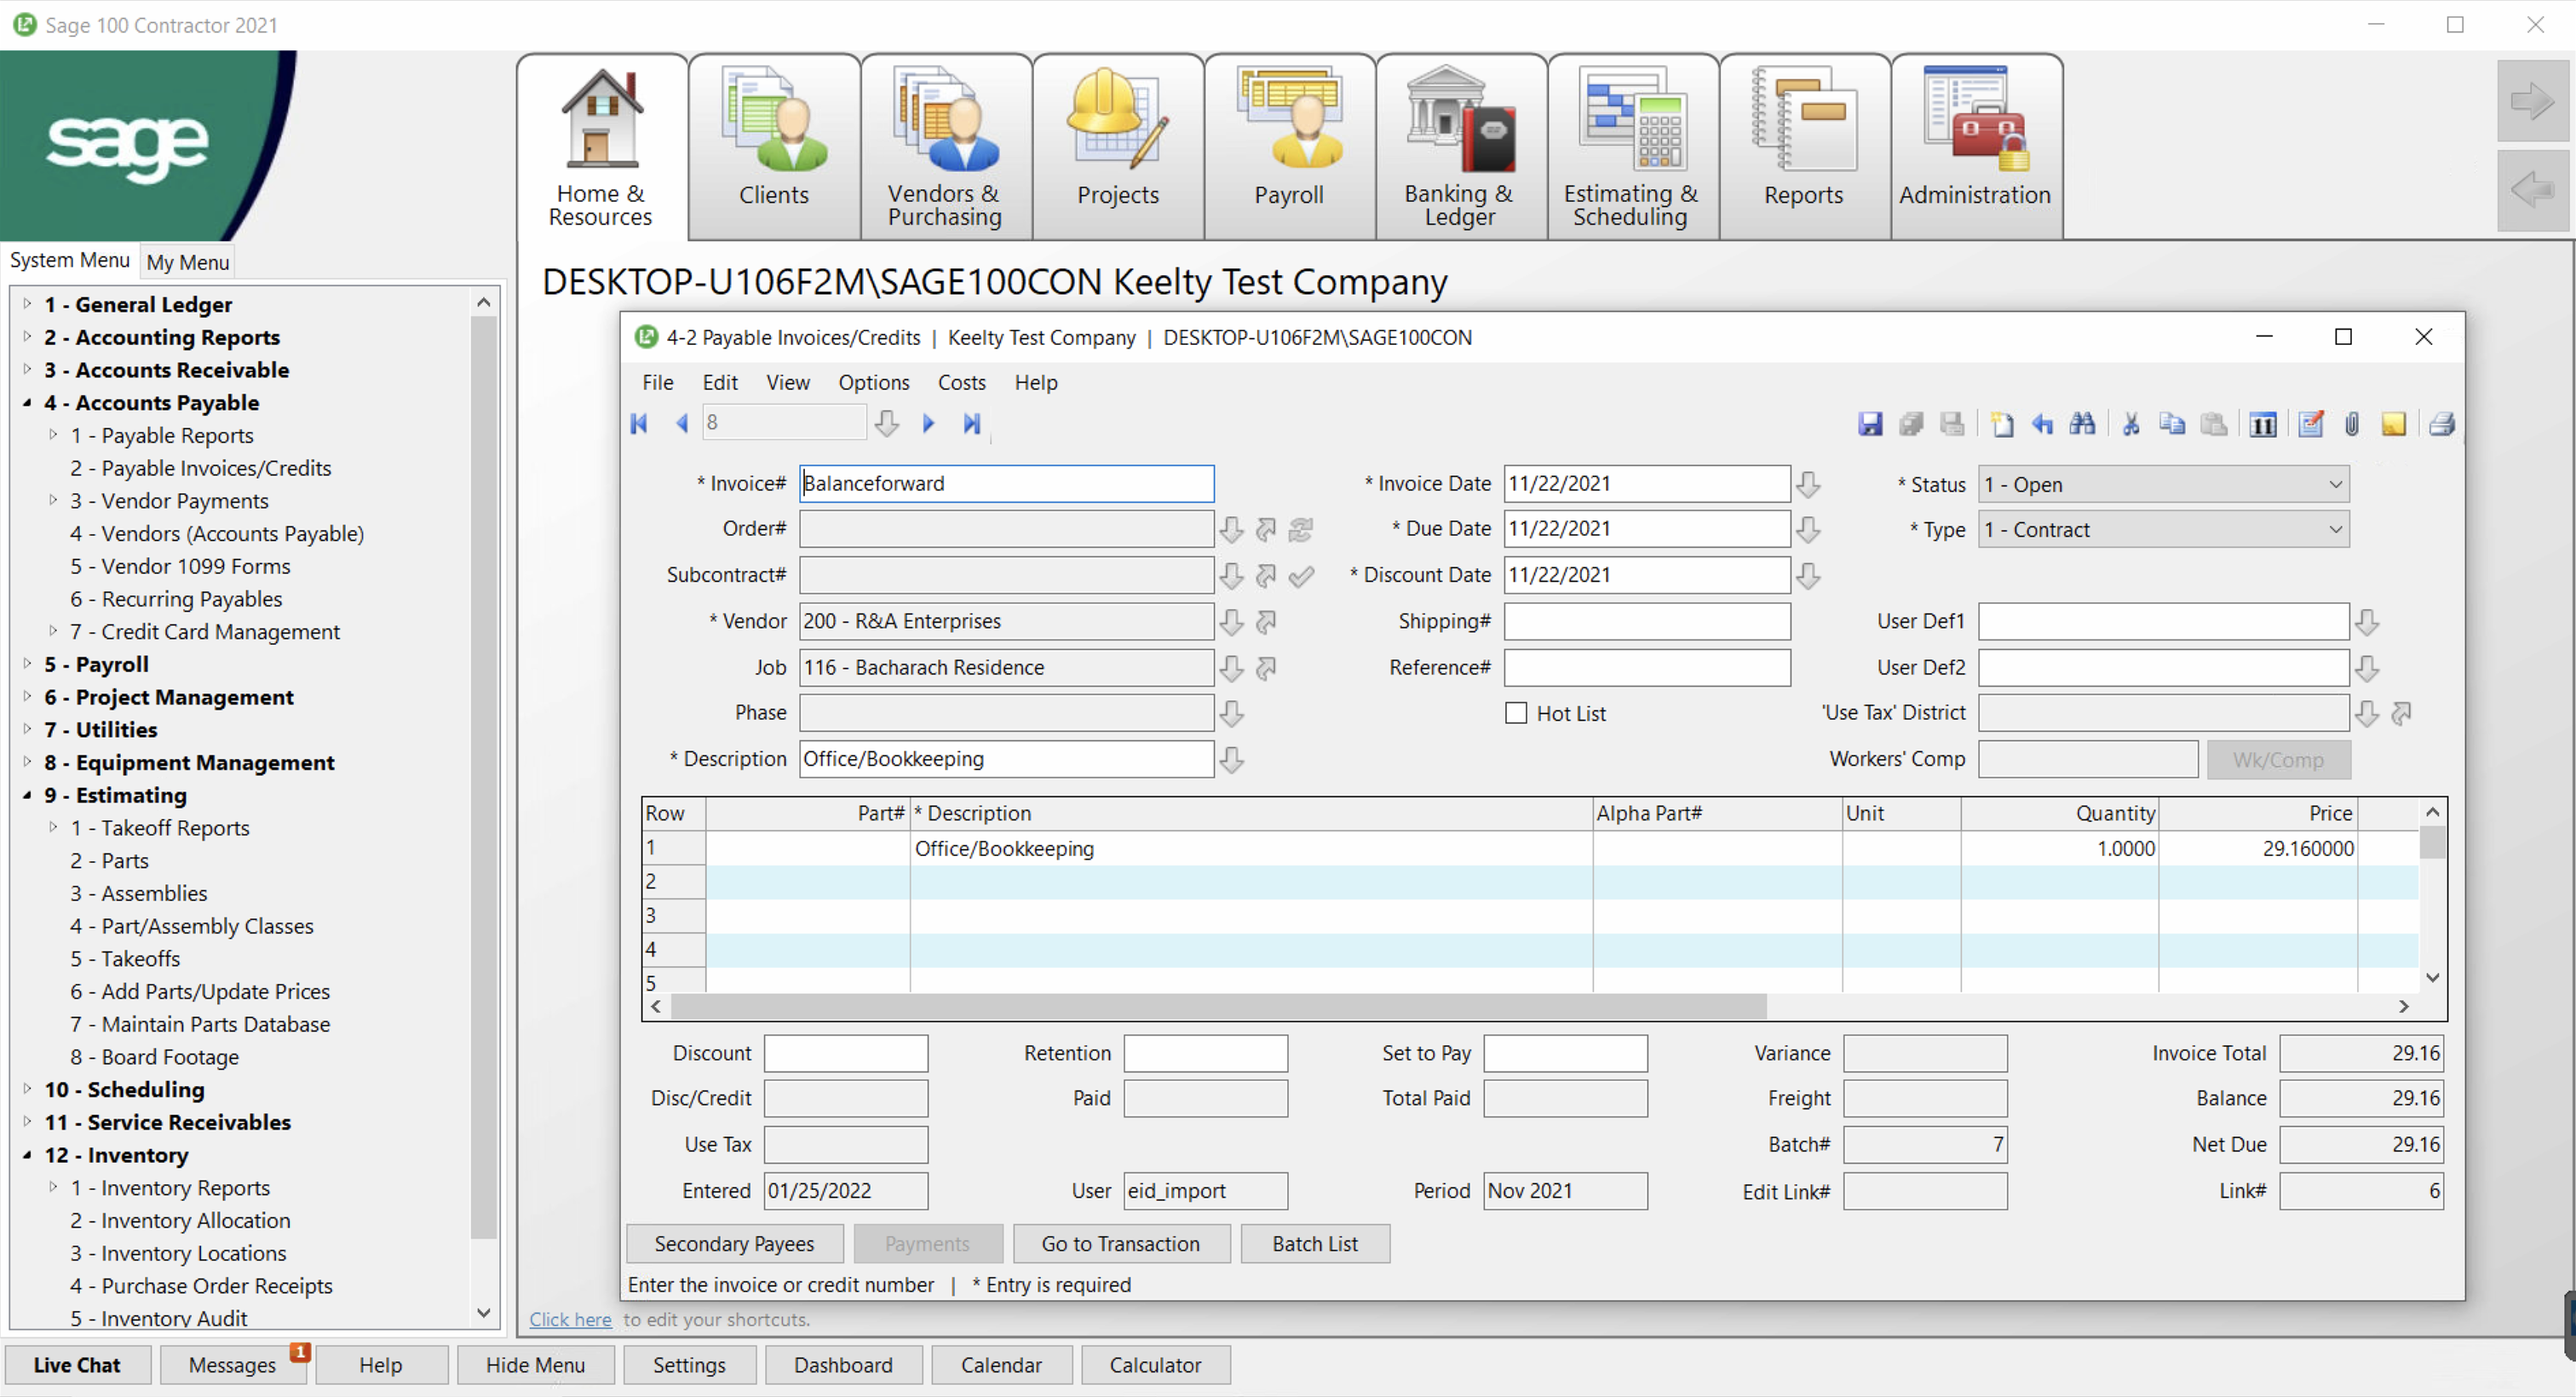Switch to the My Menu tab
Screen dimensions: 2576x1397
(187, 262)
